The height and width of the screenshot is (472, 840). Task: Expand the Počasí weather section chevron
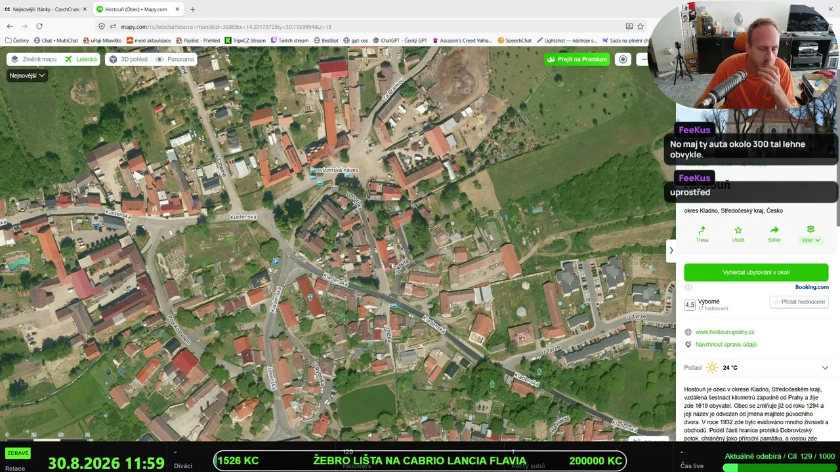pos(825,368)
